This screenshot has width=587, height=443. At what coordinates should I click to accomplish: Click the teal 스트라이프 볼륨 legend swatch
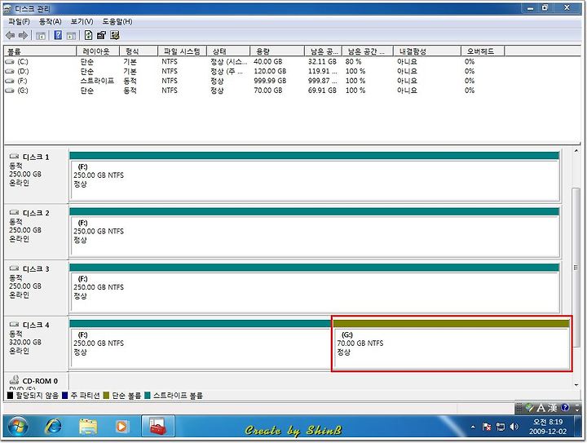(x=147, y=395)
